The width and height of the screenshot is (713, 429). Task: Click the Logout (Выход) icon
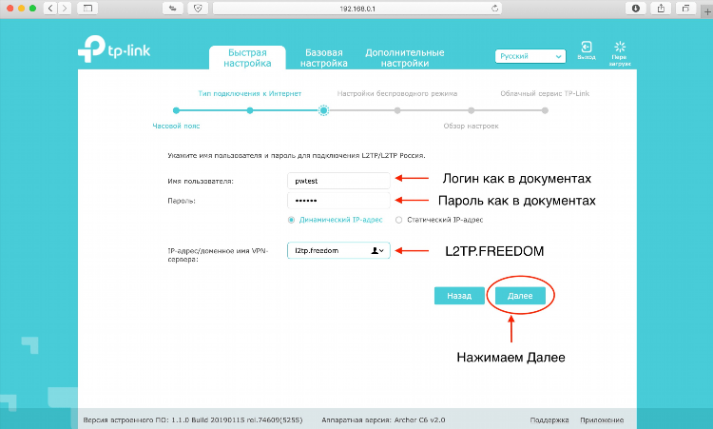587,50
